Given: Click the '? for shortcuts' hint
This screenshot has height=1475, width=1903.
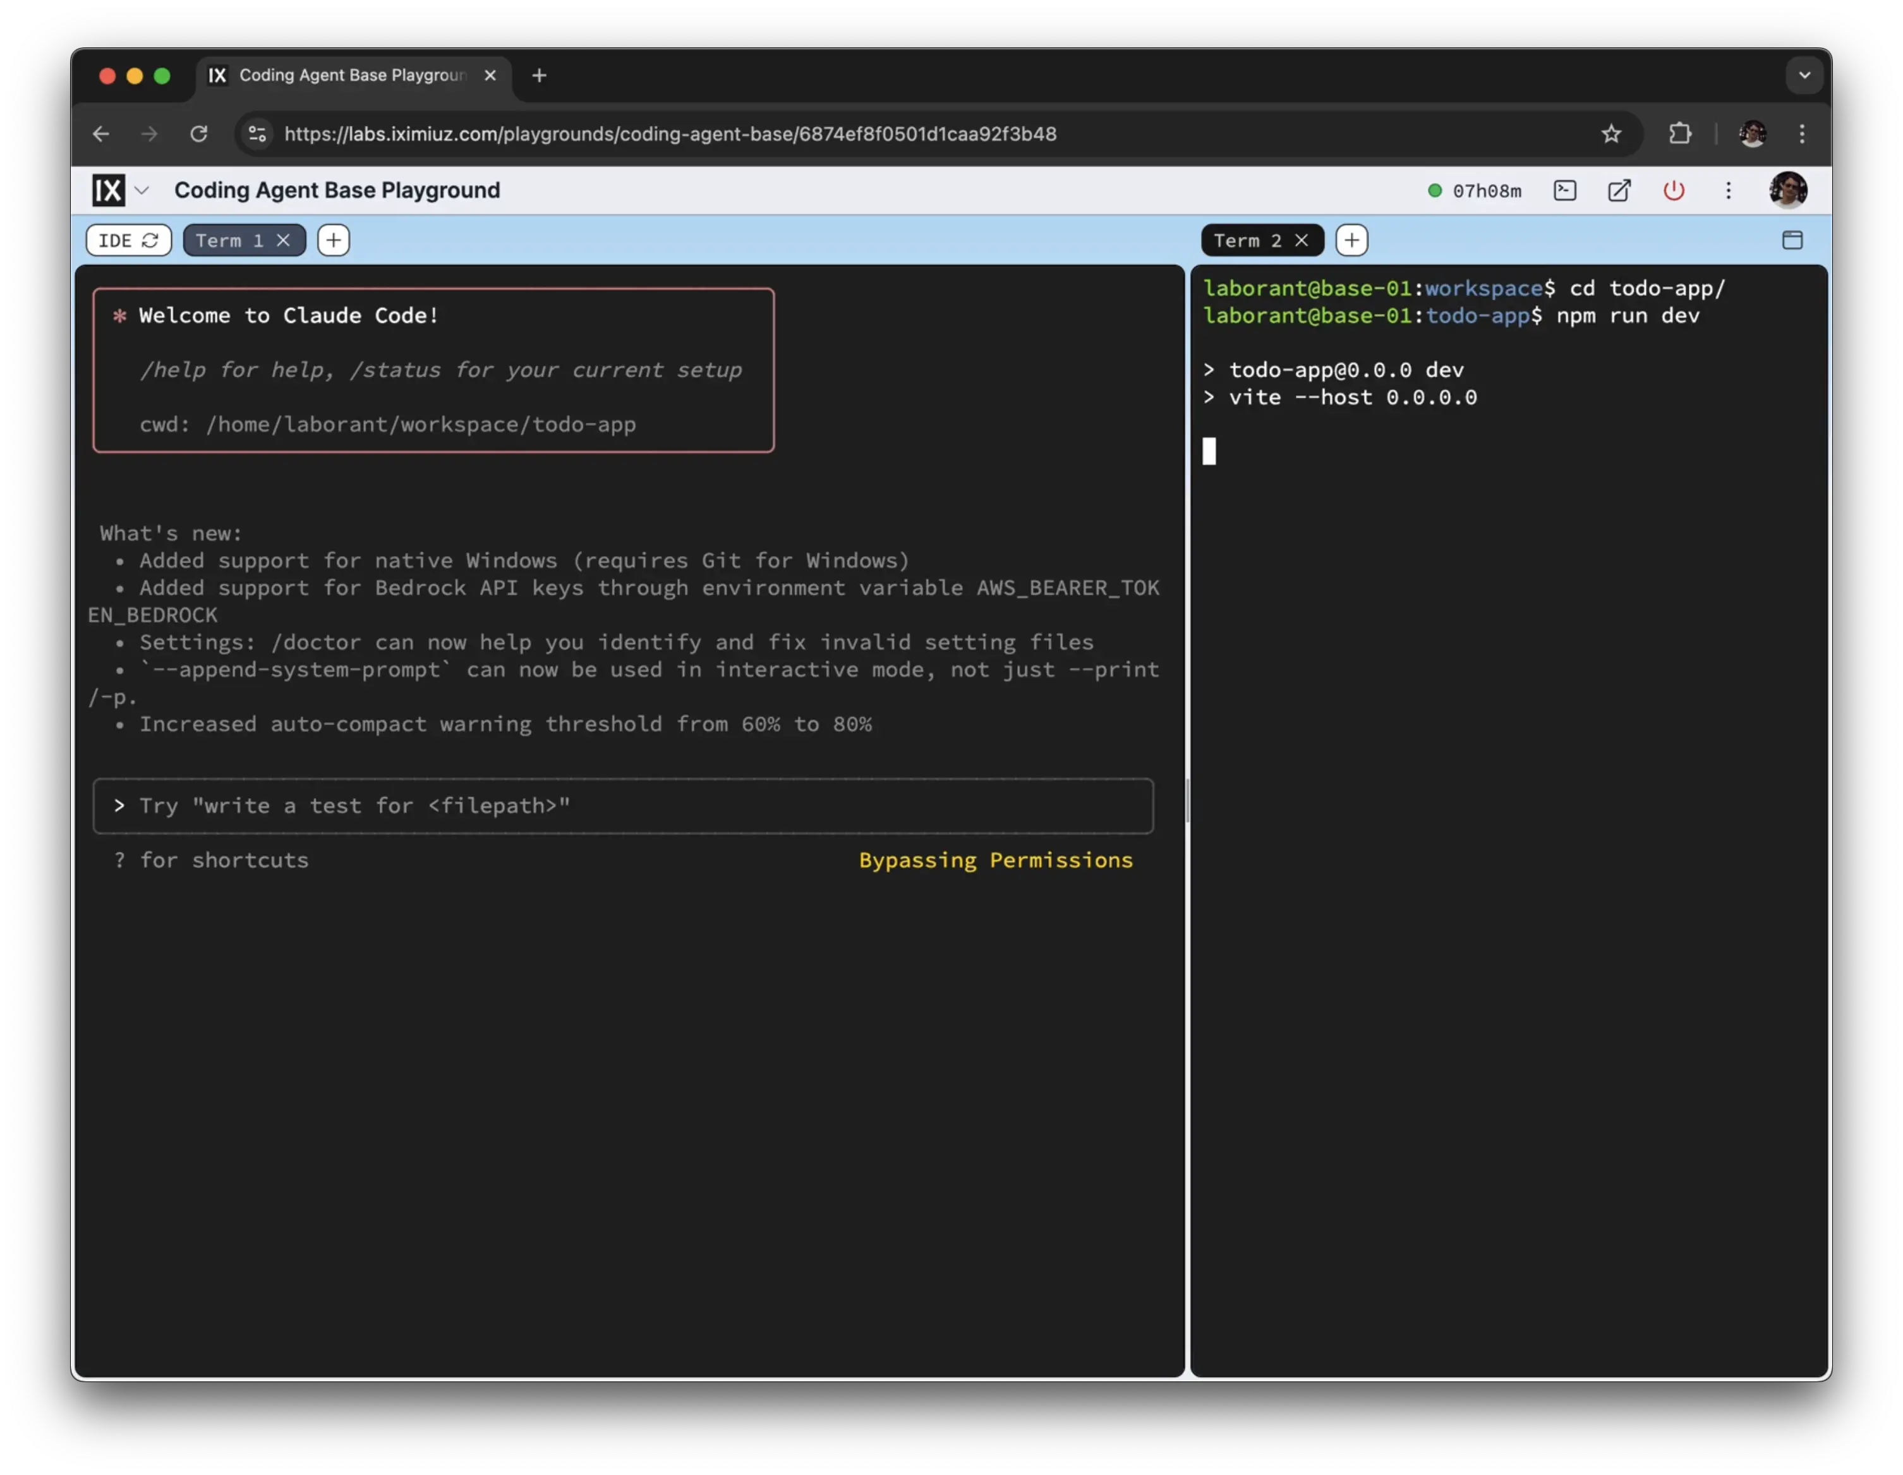Looking at the screenshot, I should click(x=211, y=861).
